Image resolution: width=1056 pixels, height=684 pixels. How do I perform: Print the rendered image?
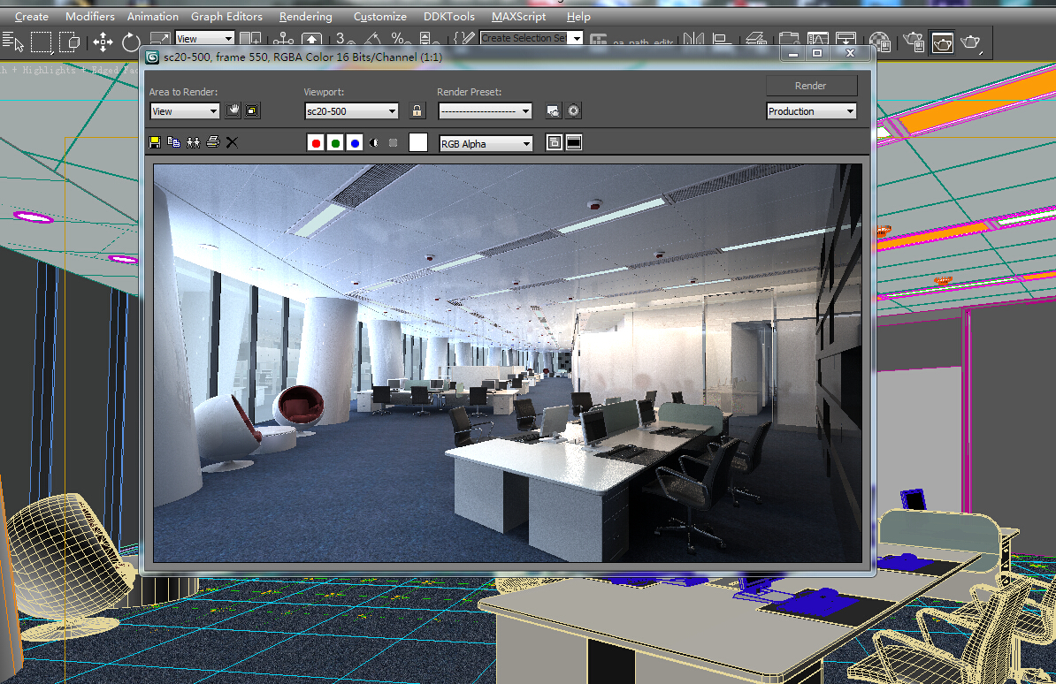point(212,142)
